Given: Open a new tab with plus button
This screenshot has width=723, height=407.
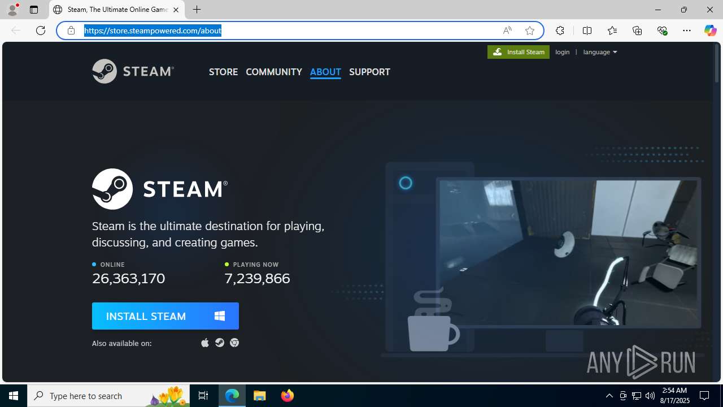Looking at the screenshot, I should 197,10.
